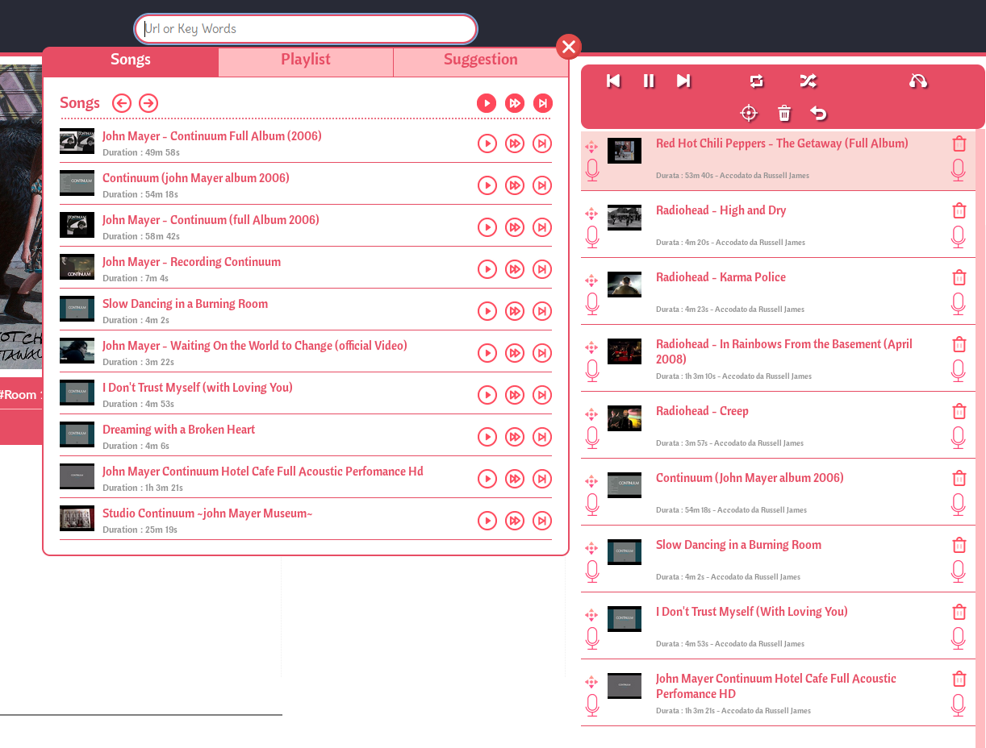Click the headphones icon in player

918,81
